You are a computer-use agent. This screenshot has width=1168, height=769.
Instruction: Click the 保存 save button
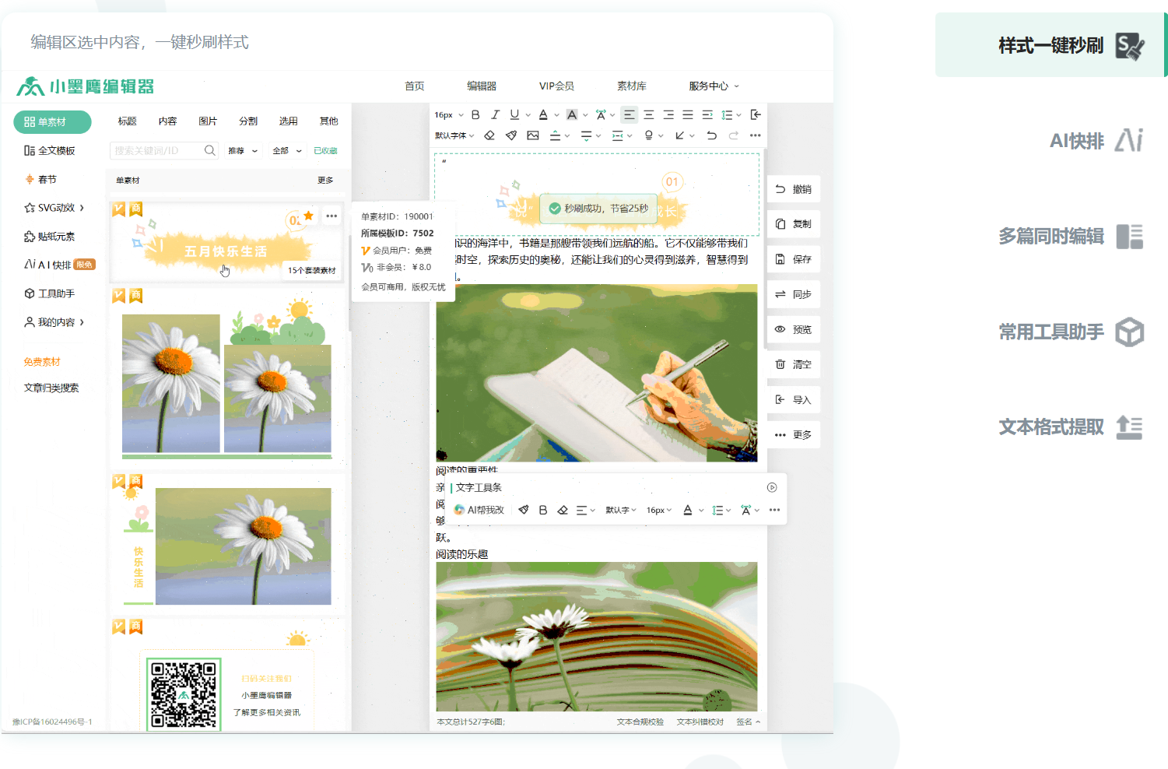pyautogui.click(x=794, y=259)
